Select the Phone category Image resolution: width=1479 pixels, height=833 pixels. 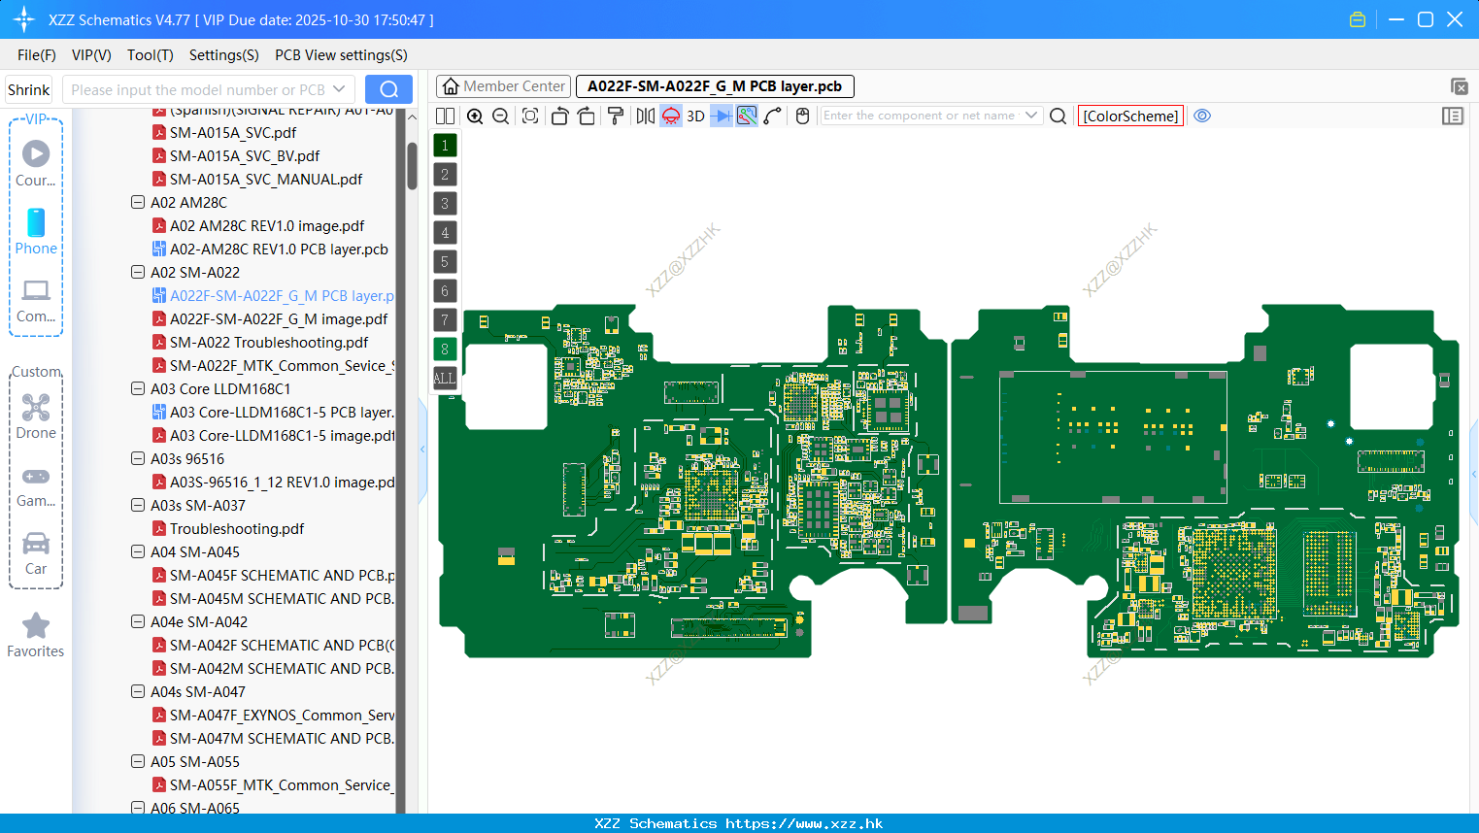pyautogui.click(x=36, y=231)
